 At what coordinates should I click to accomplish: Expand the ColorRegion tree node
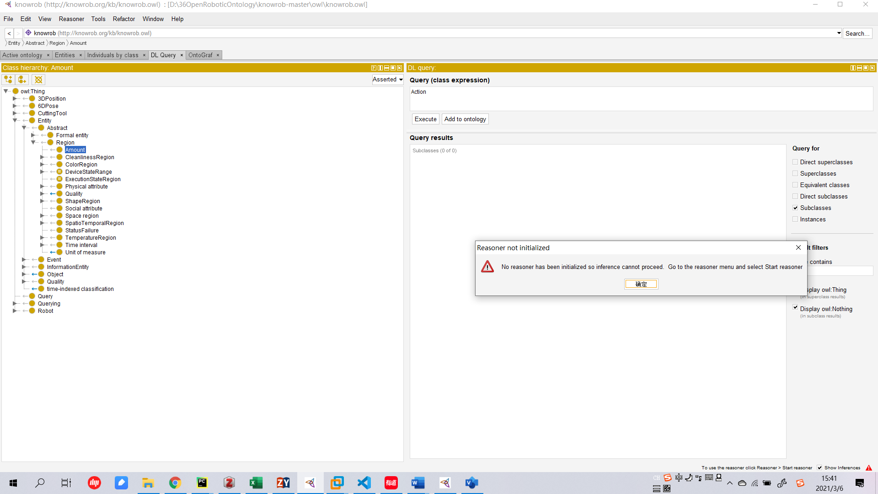coord(42,165)
